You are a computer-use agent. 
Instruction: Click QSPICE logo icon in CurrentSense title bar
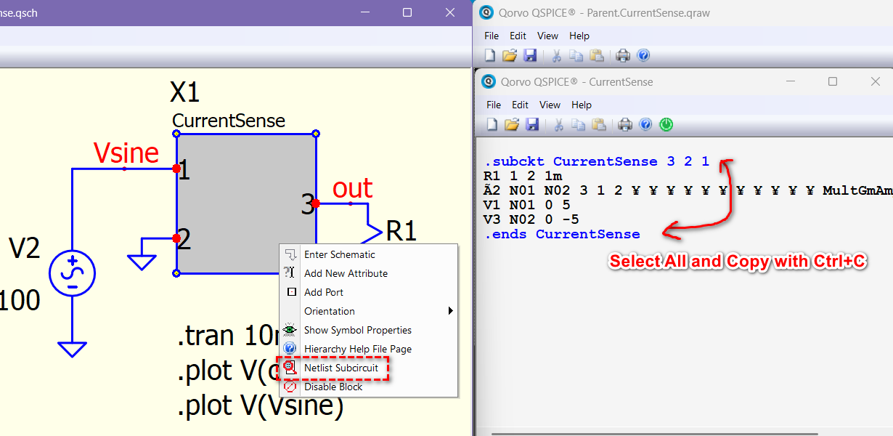pos(489,82)
